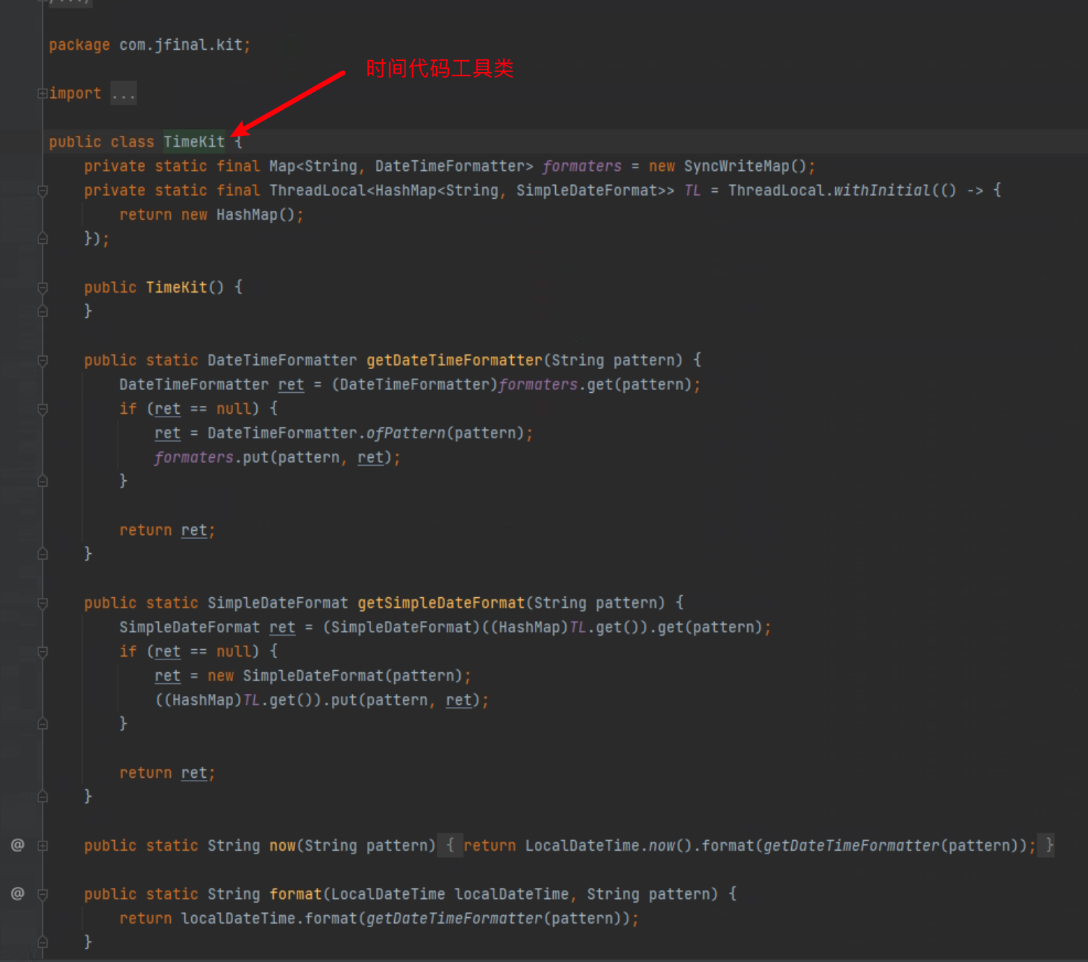Collapse the getSimpleDateFormat method
Image resolution: width=1088 pixels, height=962 pixels.
click(x=43, y=603)
